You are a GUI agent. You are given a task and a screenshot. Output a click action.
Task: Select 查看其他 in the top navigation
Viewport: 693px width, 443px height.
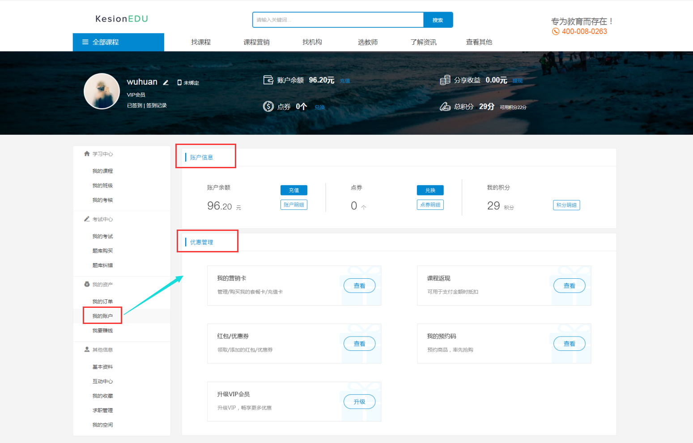click(479, 42)
